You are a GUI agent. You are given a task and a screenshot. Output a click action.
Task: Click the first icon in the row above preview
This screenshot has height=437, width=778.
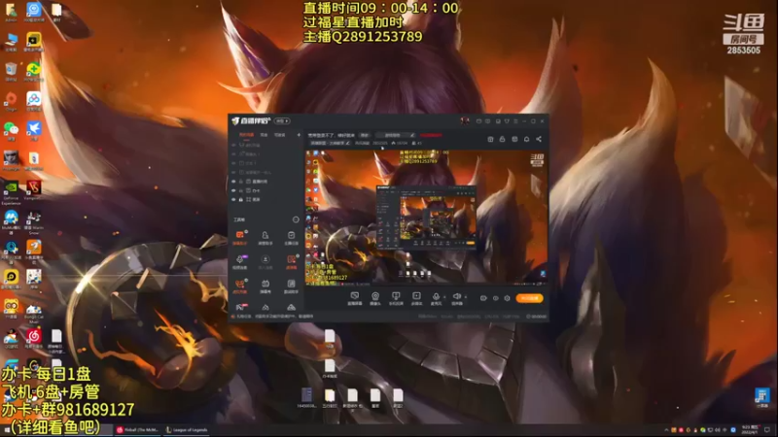coord(490,139)
